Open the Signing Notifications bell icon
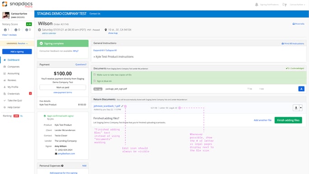 click(x=257, y=5)
